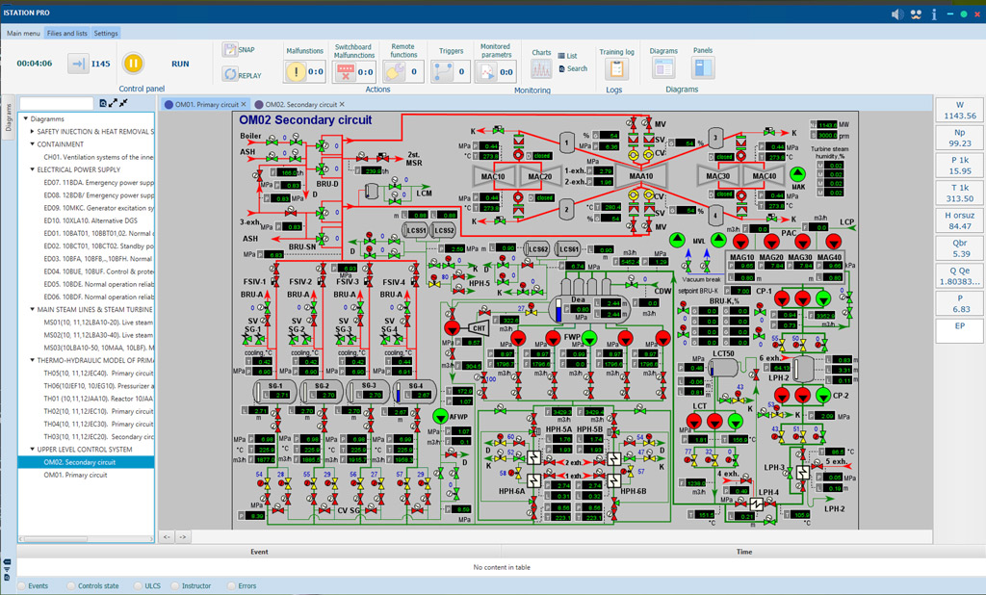Open the Charts icon
The height and width of the screenshot is (595, 986).
(x=541, y=68)
